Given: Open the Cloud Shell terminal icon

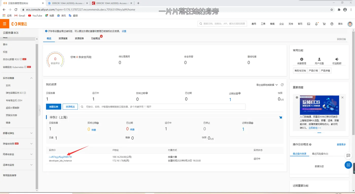Looking at the screenshot, I should pos(309,24).
